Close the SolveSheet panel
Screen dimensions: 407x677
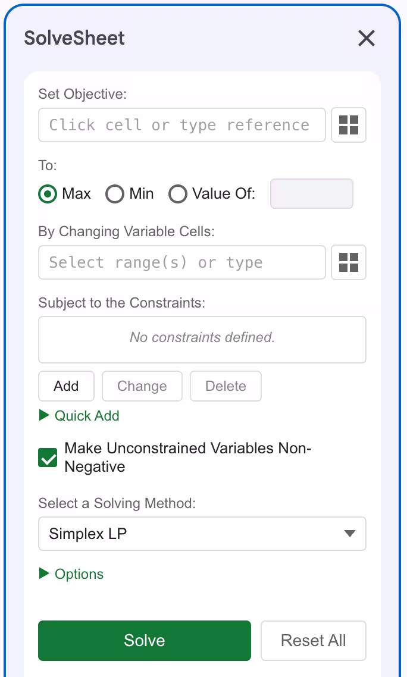pos(367,39)
